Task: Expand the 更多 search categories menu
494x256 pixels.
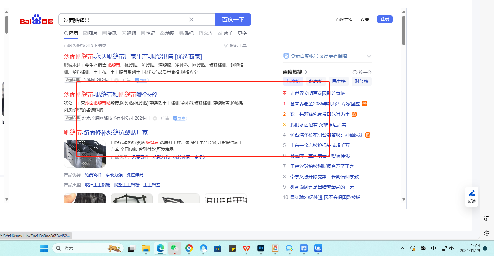Action: (242, 33)
